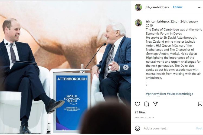
Task: Share post with paper plane icon
Action: [155, 104]
